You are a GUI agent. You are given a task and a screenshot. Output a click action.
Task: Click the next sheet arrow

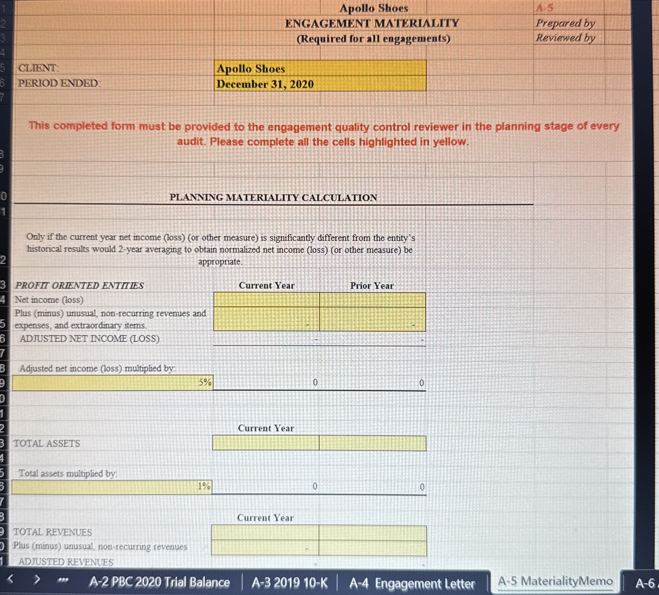point(37,580)
